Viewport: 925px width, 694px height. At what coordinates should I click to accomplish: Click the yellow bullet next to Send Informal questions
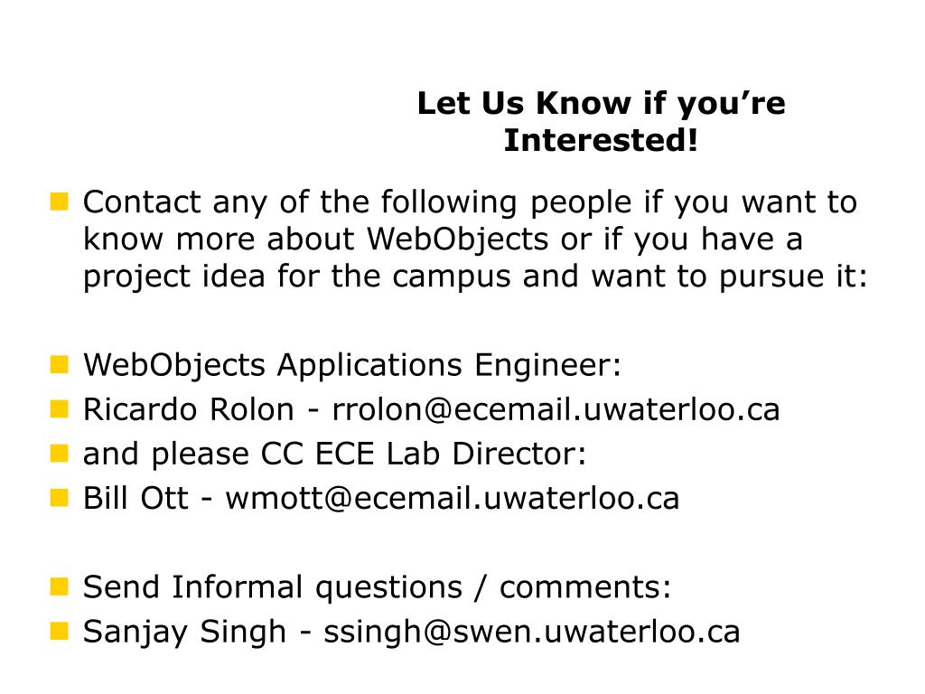[60, 586]
